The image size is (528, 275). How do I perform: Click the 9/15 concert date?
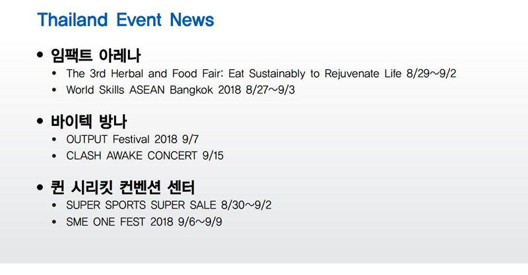coord(213,156)
